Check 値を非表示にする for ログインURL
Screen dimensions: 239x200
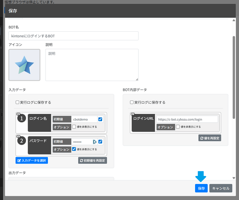178,127
